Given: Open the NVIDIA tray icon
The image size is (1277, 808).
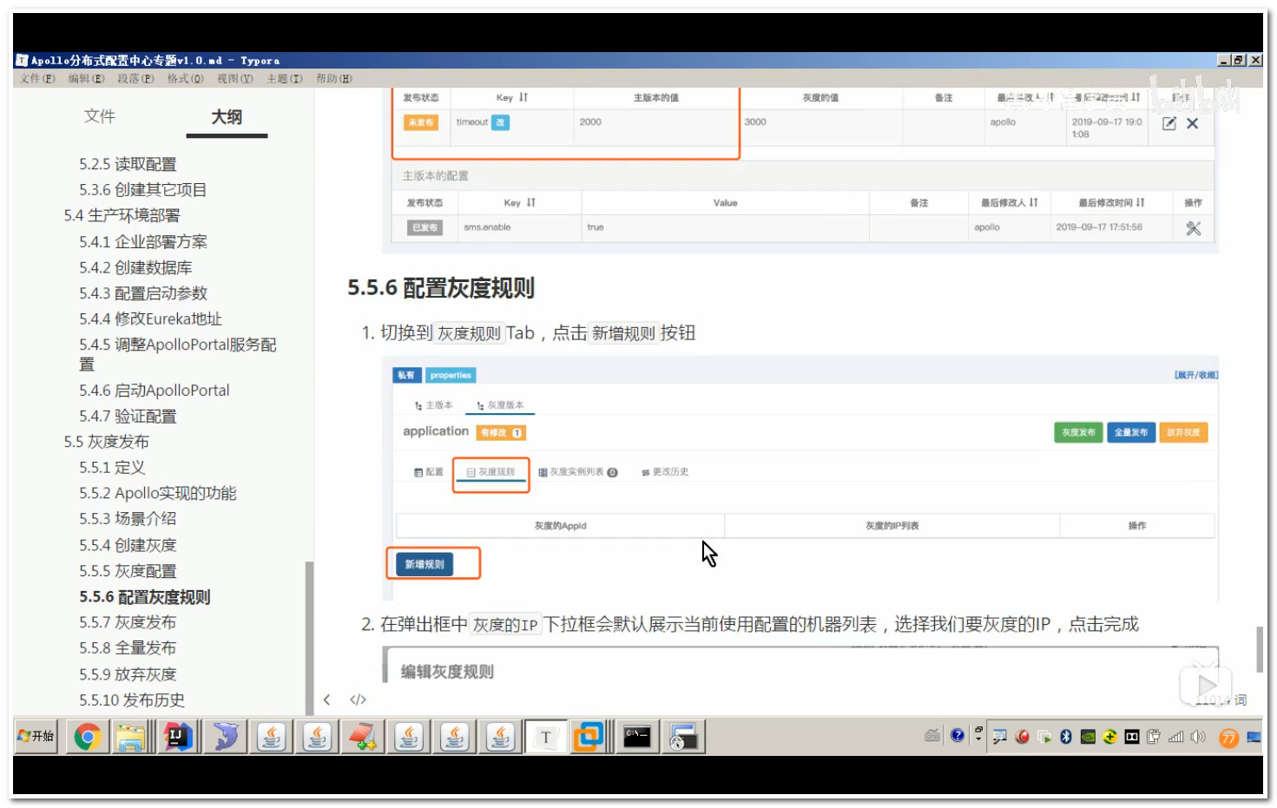Looking at the screenshot, I should (x=1088, y=737).
